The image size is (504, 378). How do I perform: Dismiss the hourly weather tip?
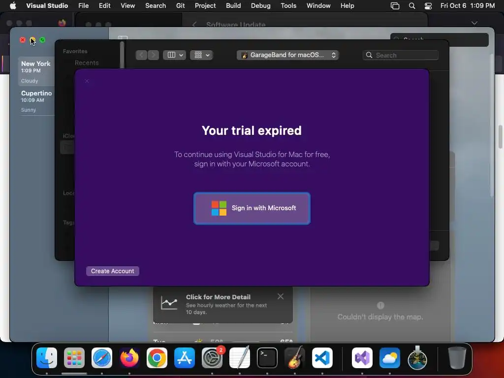(281, 296)
